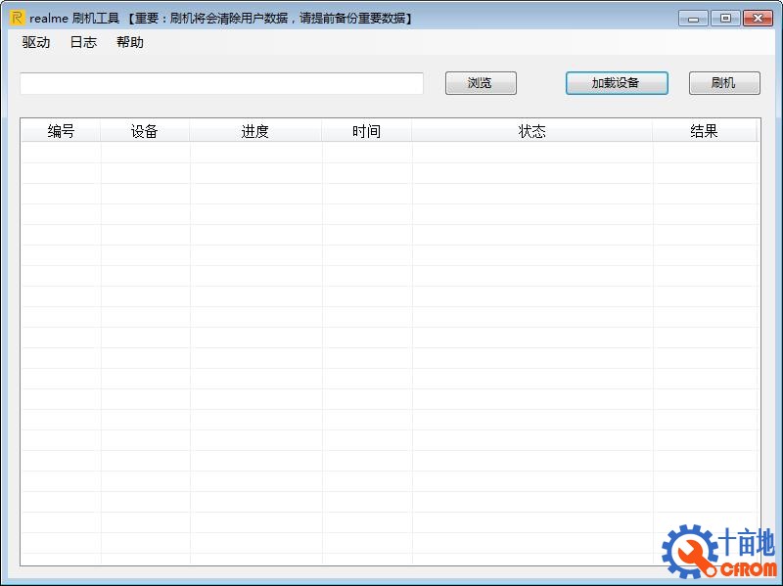Open the 日志 menu
The image size is (783, 586).
[x=82, y=42]
